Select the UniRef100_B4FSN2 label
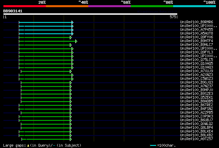Screen dimensions: 219x148 [196, 109]
